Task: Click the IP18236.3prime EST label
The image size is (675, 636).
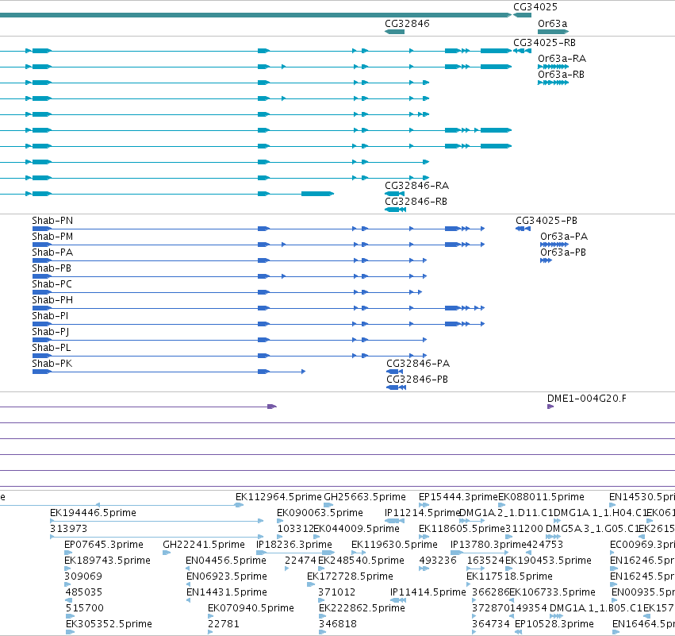Action: click(x=294, y=545)
